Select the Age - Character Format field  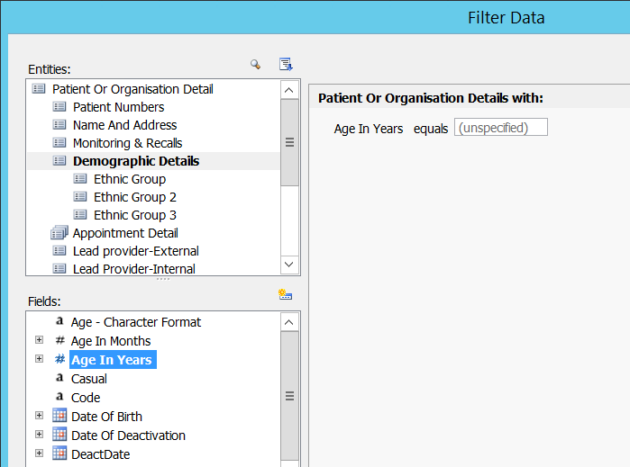coord(136,322)
